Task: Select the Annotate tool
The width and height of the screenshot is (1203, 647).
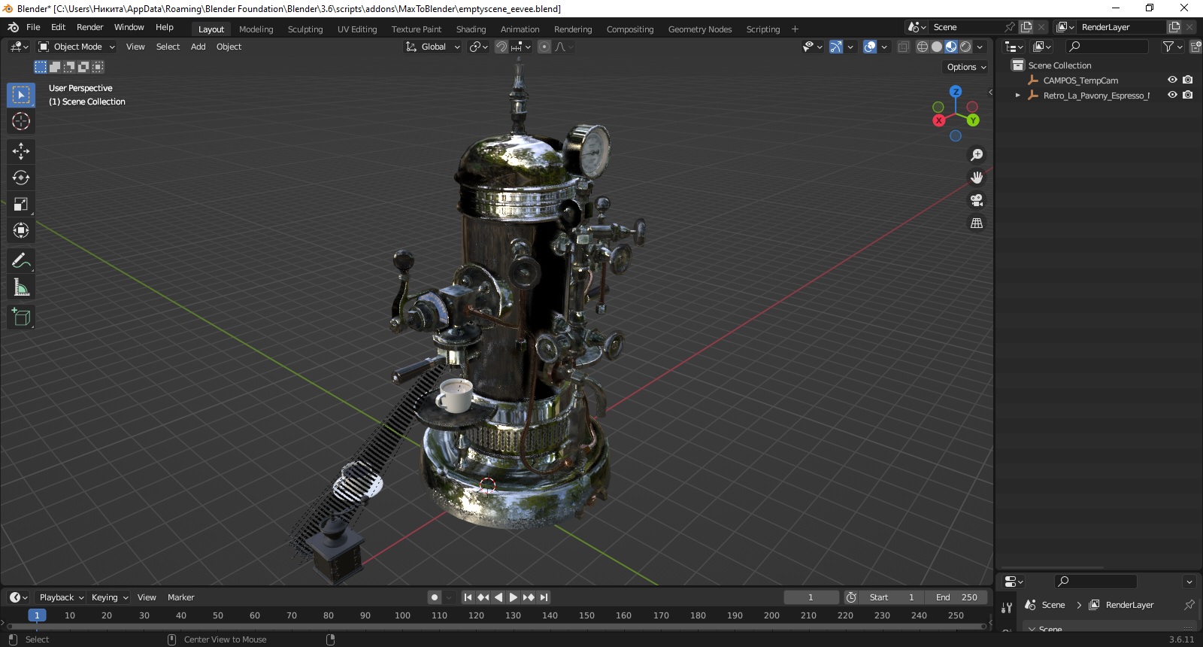Action: coord(21,261)
